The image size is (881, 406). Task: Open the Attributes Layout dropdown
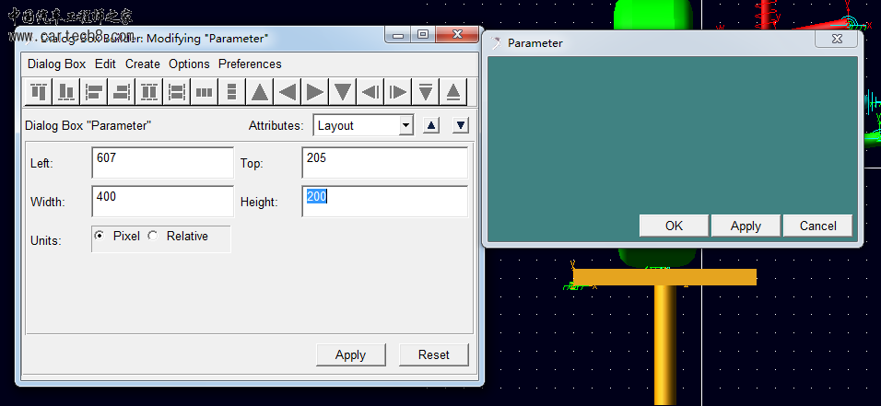(x=363, y=126)
